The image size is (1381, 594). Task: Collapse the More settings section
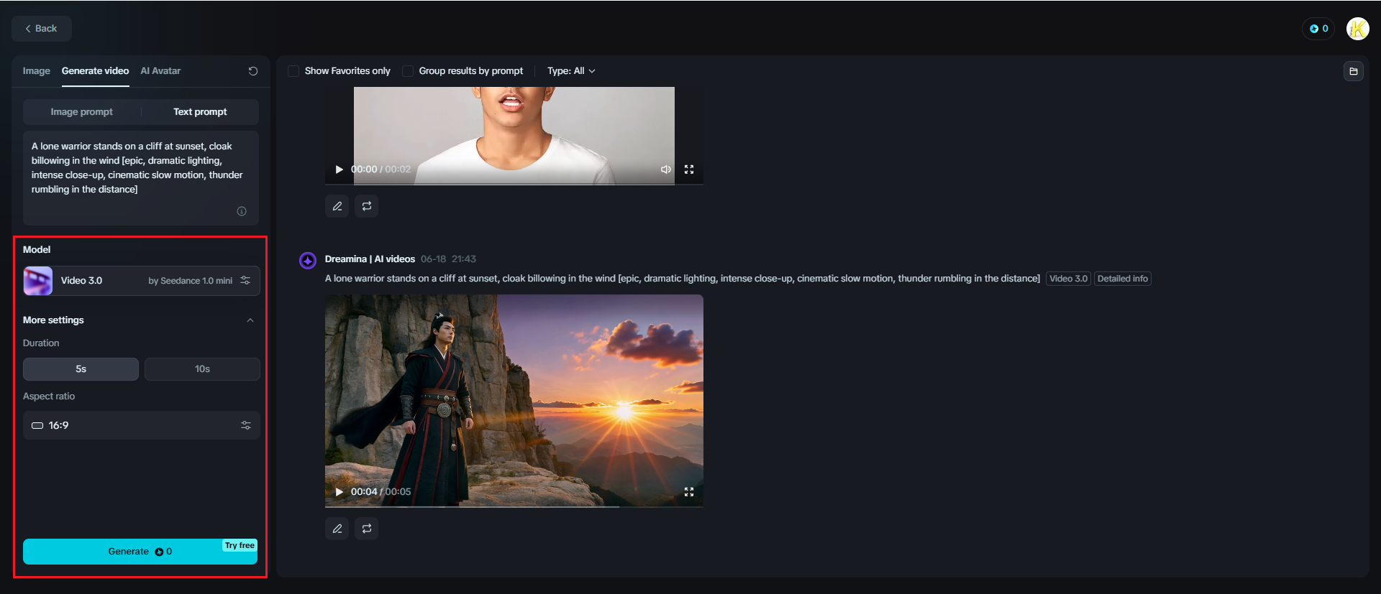point(250,320)
